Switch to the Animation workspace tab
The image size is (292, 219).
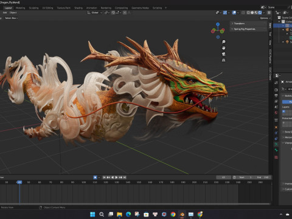[x=91, y=8]
